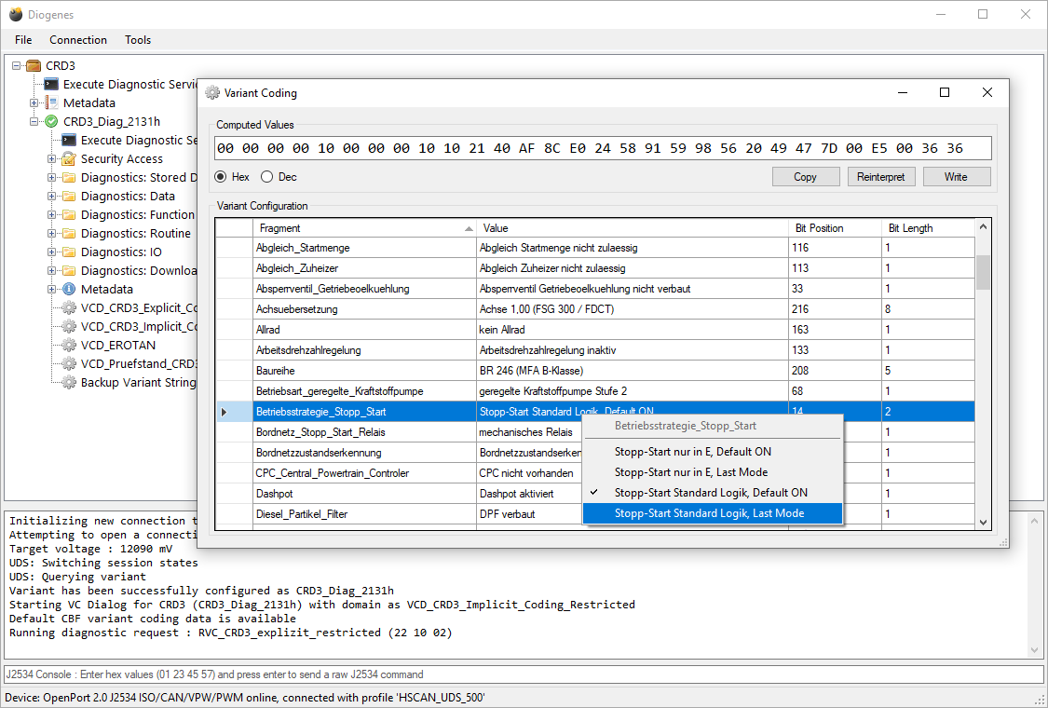Image resolution: width=1048 pixels, height=708 pixels.
Task: Click the variant table vertical scrollbar thumb
Action: click(983, 272)
